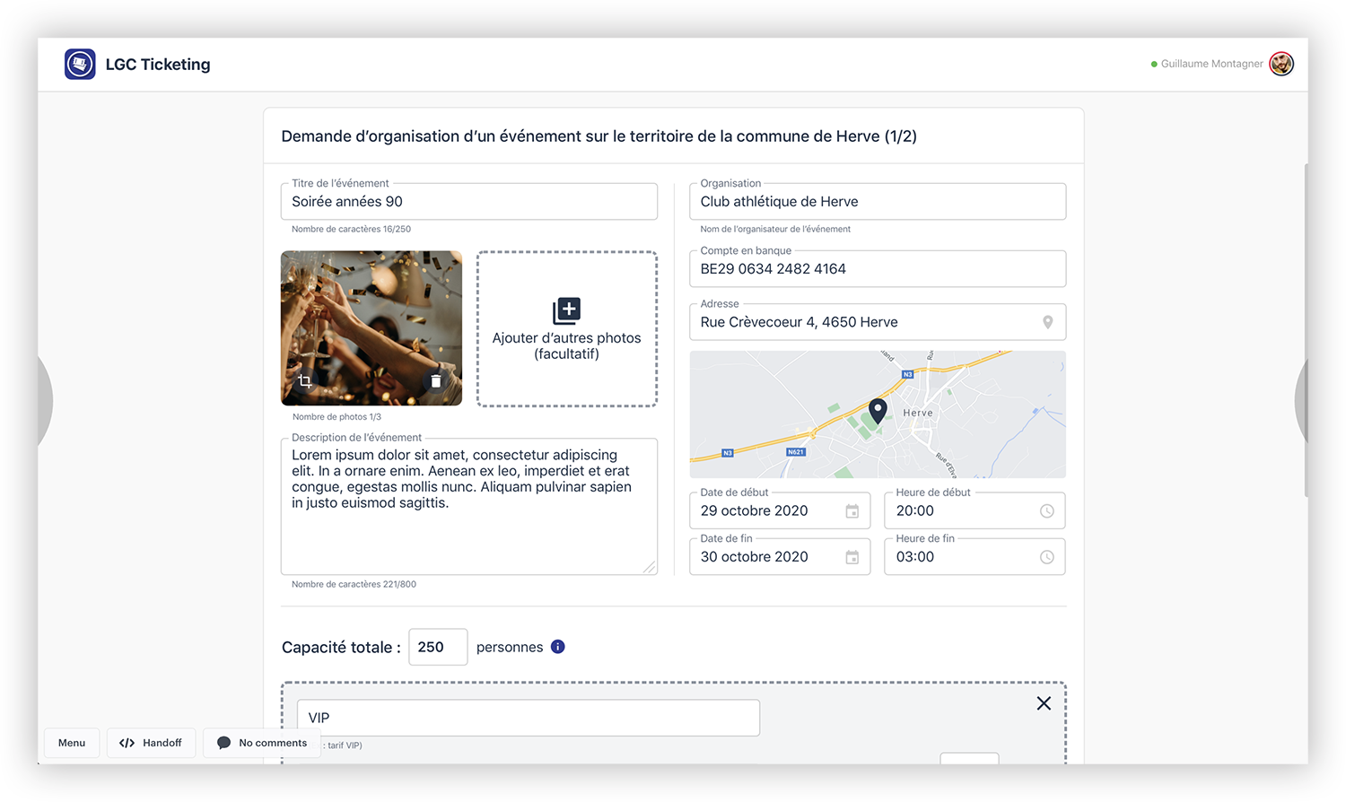The height and width of the screenshot is (802, 1346).
Task: Click the 'personnes' label
Action: [510, 648]
